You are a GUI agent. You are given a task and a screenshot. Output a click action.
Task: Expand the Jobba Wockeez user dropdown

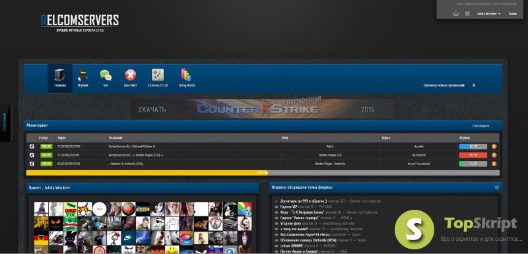click(x=488, y=14)
